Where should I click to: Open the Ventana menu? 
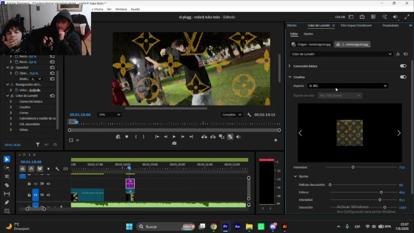pyautogui.click(x=121, y=9)
